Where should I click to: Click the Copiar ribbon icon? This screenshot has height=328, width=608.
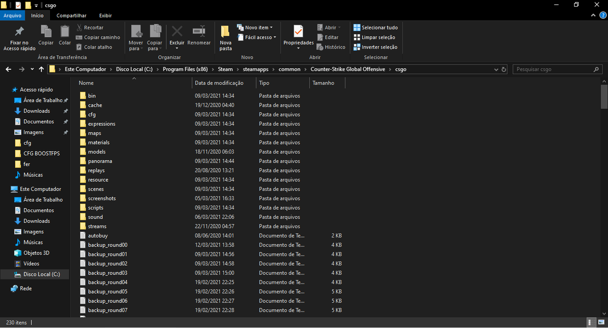pyautogui.click(x=46, y=31)
